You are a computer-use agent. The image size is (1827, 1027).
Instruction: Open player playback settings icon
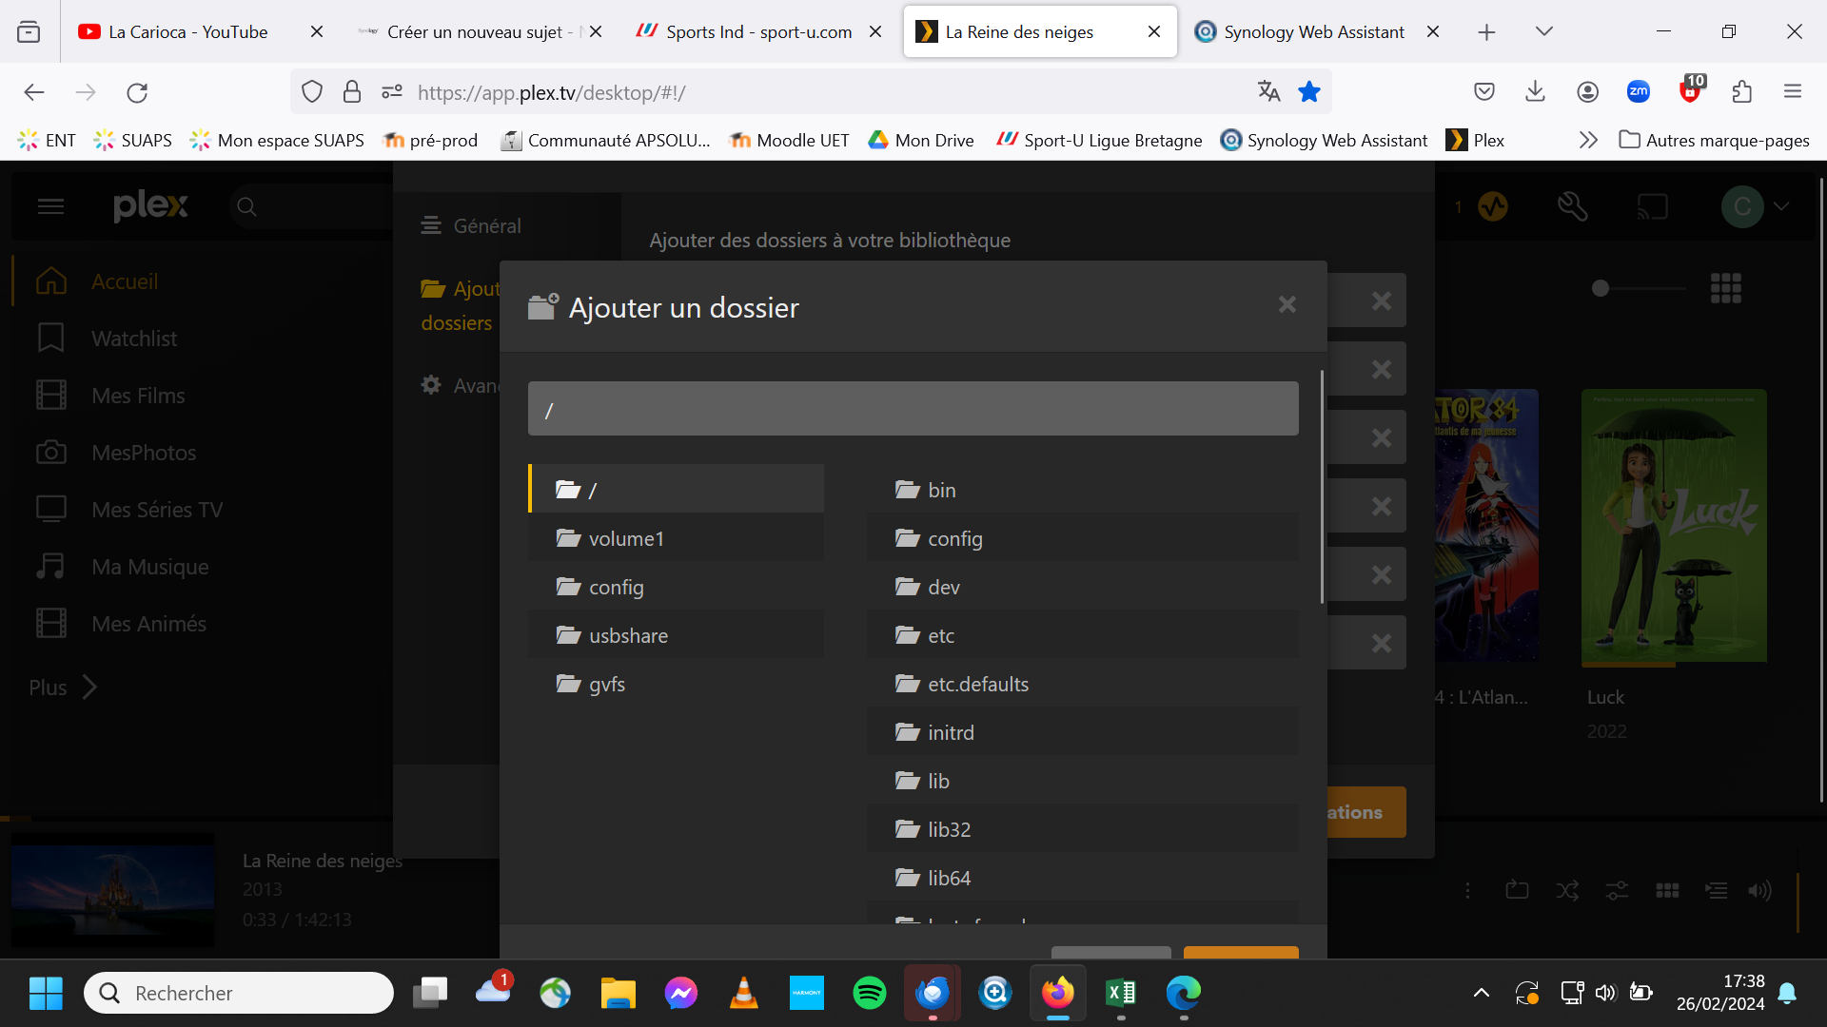click(x=1617, y=891)
